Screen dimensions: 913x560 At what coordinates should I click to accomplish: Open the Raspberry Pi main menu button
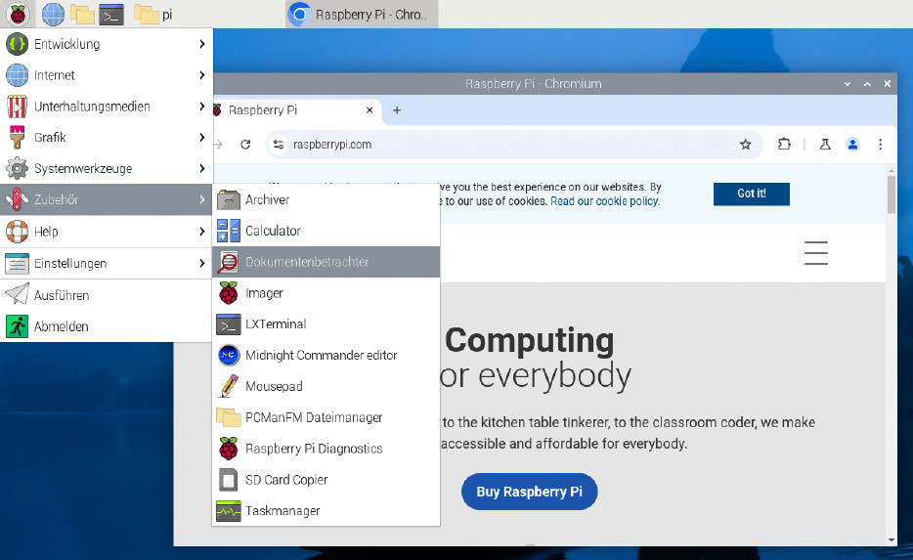point(18,14)
